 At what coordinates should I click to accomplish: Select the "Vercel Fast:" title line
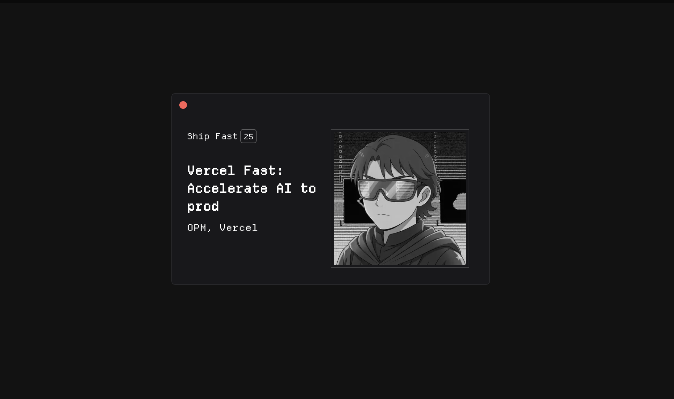coord(235,171)
